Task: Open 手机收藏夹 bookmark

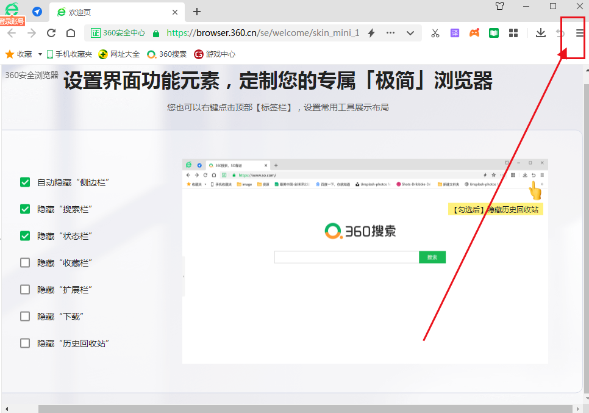Action: point(69,54)
